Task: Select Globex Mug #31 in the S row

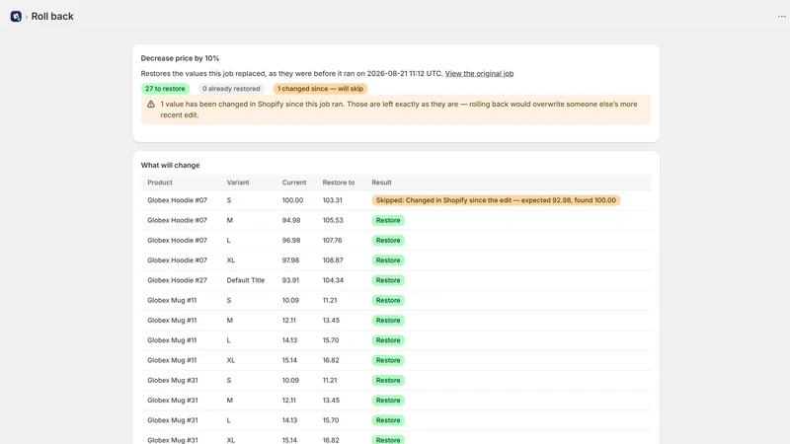Action: (172, 381)
